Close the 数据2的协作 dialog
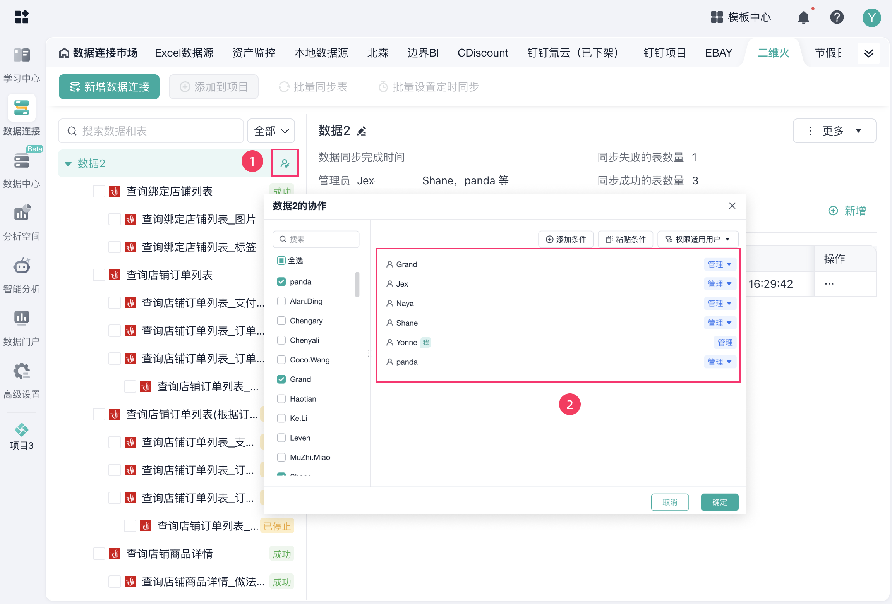This screenshot has height=604, width=892. [732, 206]
